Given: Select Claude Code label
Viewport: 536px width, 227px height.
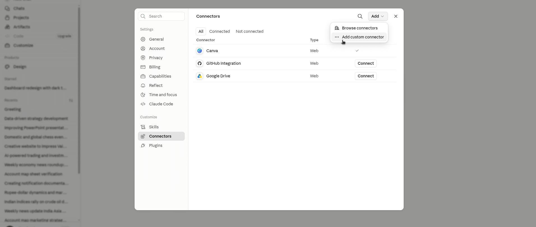Looking at the screenshot, I should pos(161,104).
